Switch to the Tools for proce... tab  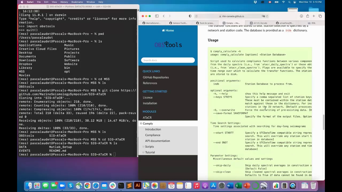point(205,23)
